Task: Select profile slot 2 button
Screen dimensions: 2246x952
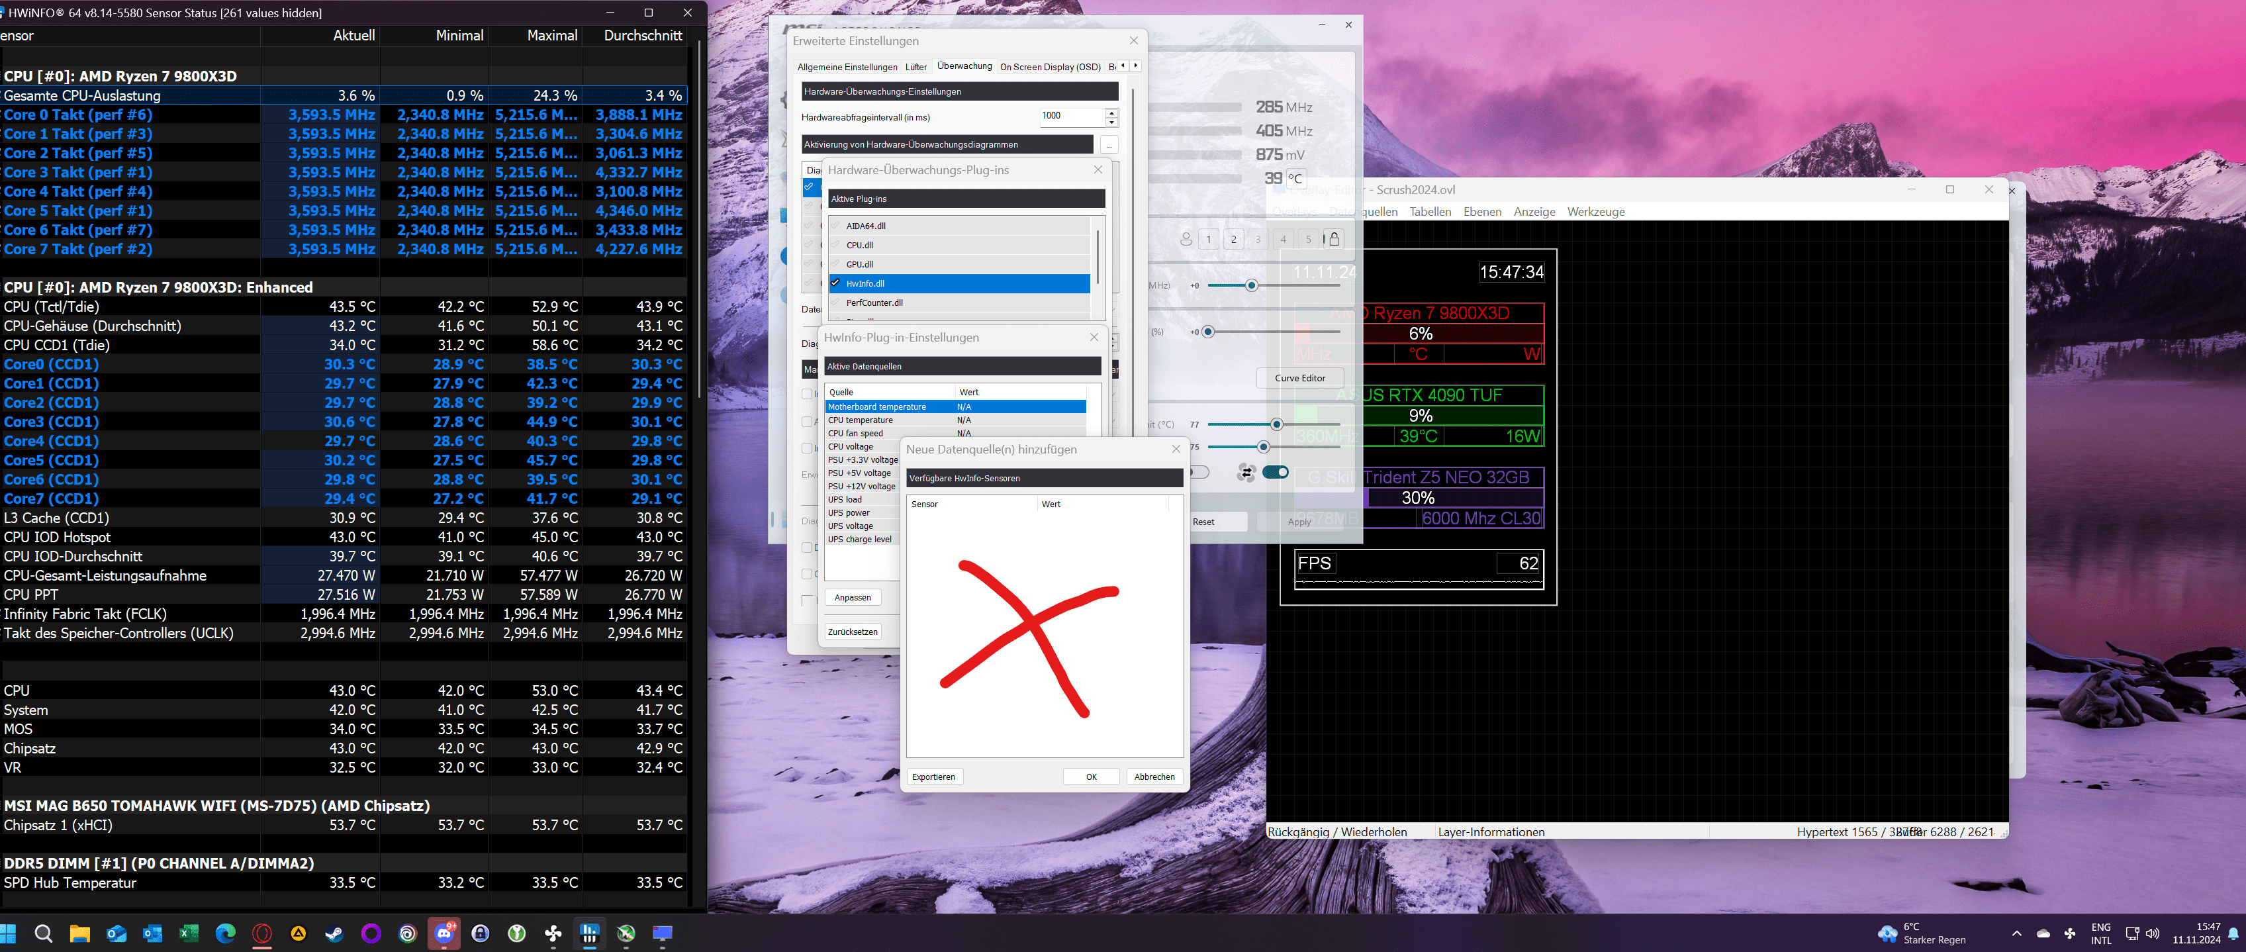Action: click(x=1233, y=239)
